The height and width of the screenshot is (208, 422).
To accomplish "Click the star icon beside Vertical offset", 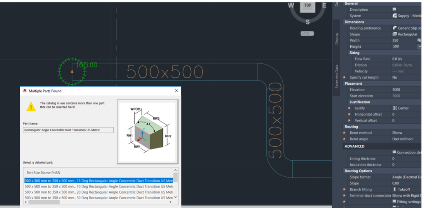I will (x=349, y=120).
